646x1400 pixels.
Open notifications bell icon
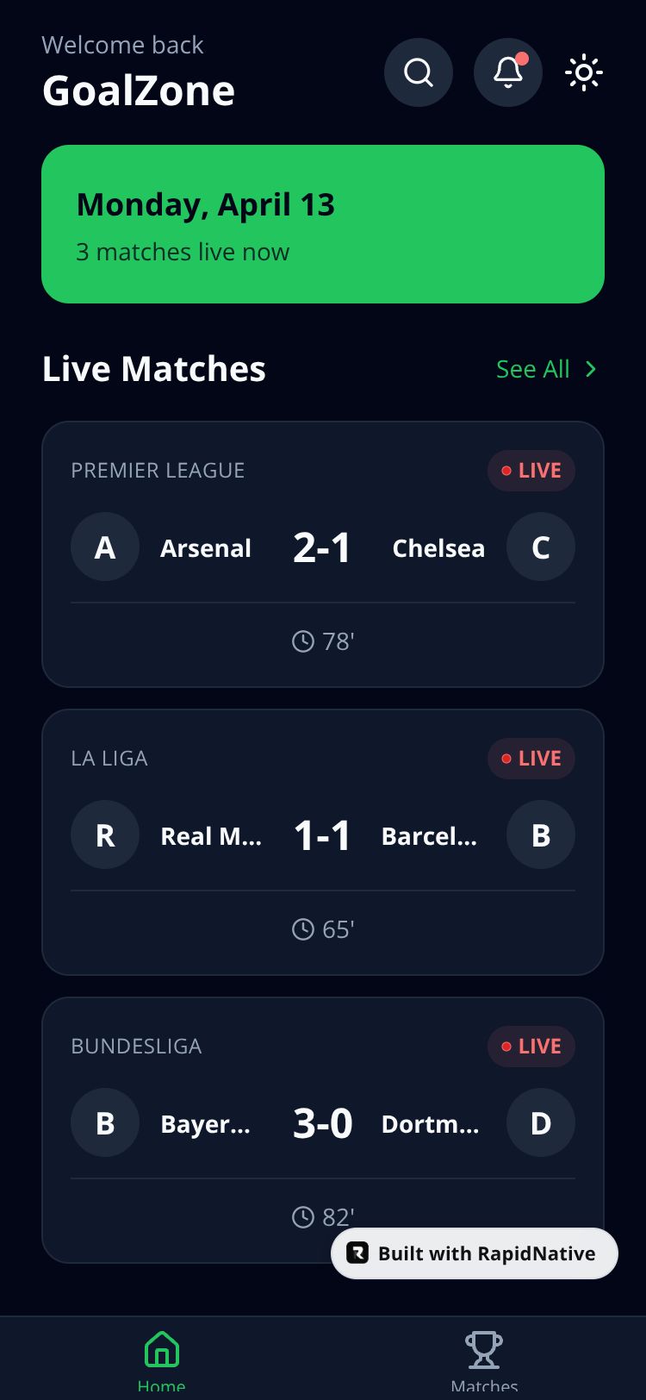[x=508, y=72]
